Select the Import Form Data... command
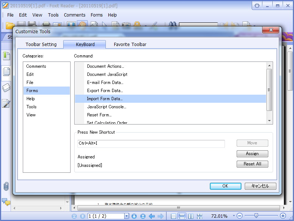This screenshot has width=294, height=221. coord(171,99)
